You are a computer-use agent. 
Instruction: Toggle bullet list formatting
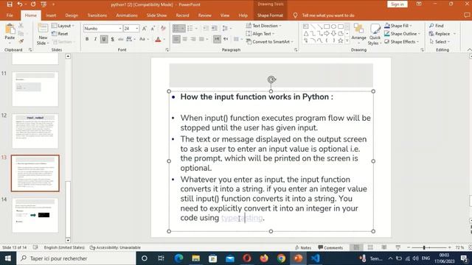(x=177, y=29)
